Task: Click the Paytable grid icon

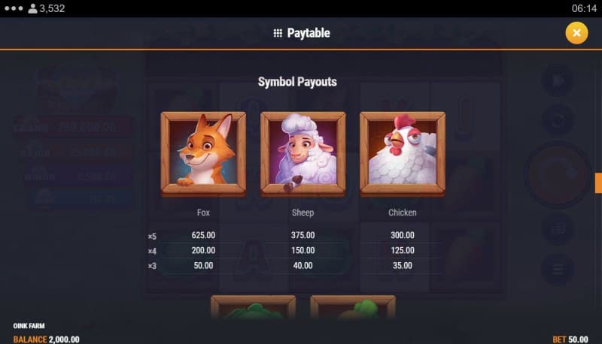Action: (278, 33)
